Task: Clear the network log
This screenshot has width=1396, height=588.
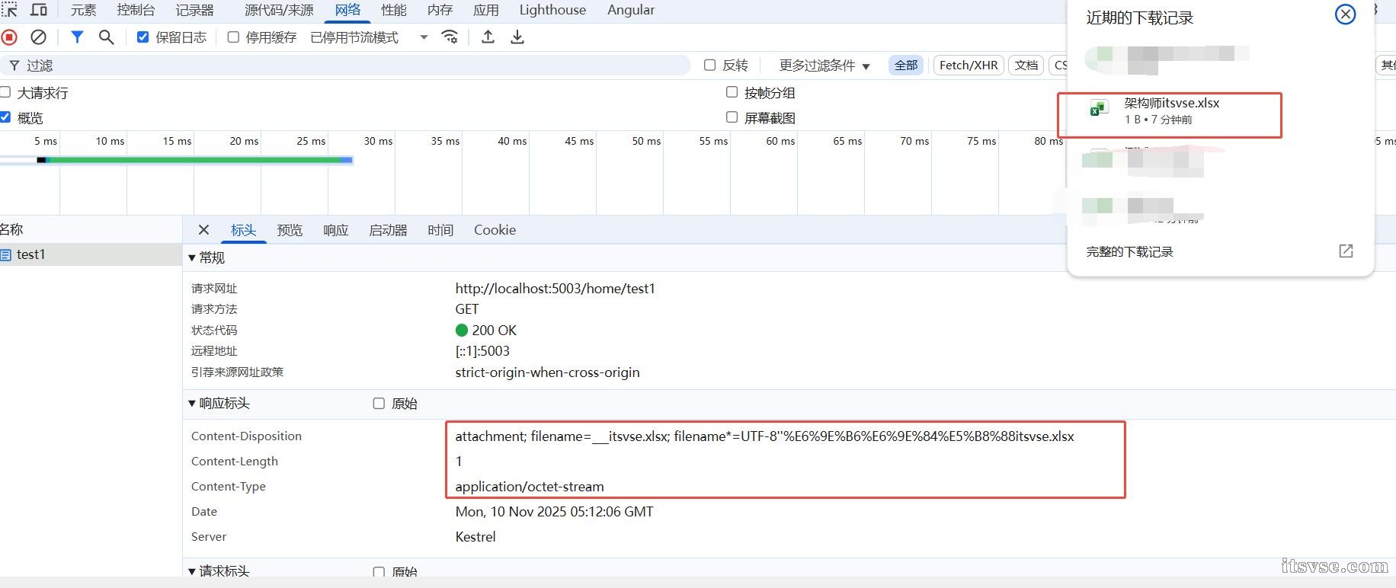Action: [38, 37]
